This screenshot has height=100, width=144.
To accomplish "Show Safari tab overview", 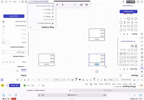I will click(4, 95).
